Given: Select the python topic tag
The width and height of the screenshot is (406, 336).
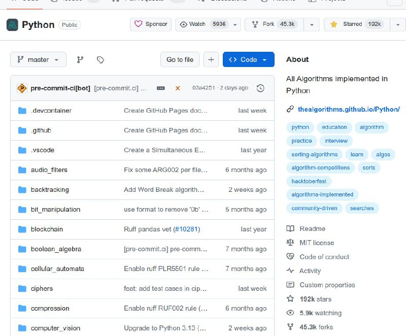Looking at the screenshot, I should point(300,127).
